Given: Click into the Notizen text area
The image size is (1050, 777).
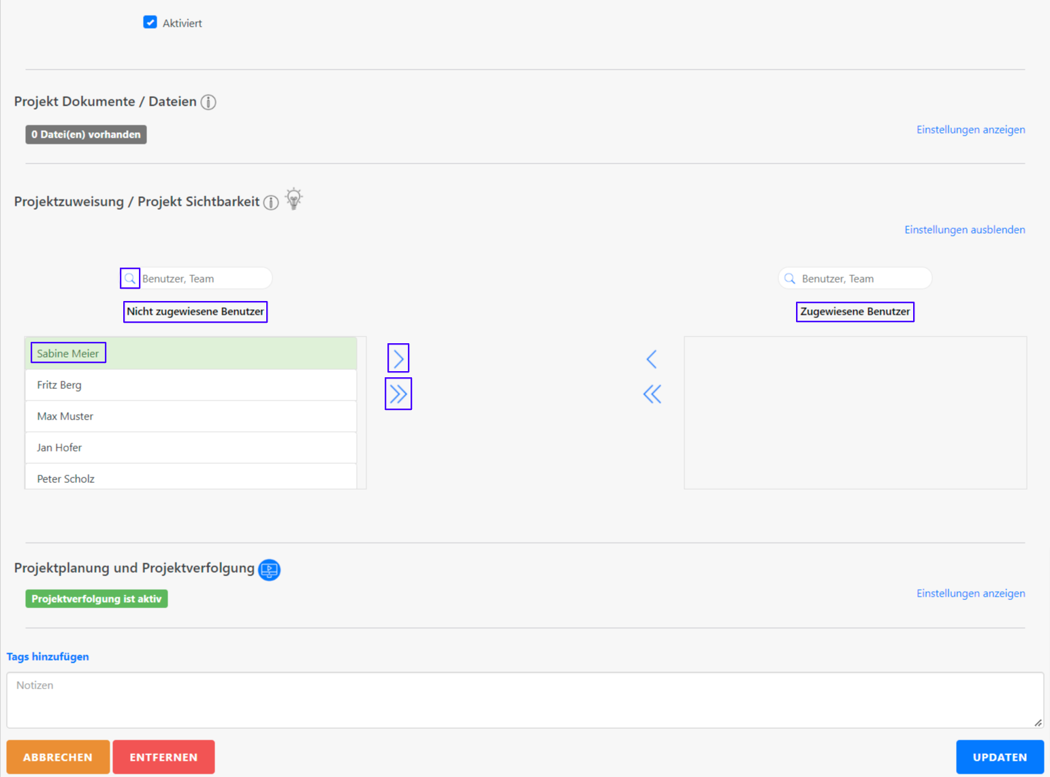Looking at the screenshot, I should click(524, 700).
